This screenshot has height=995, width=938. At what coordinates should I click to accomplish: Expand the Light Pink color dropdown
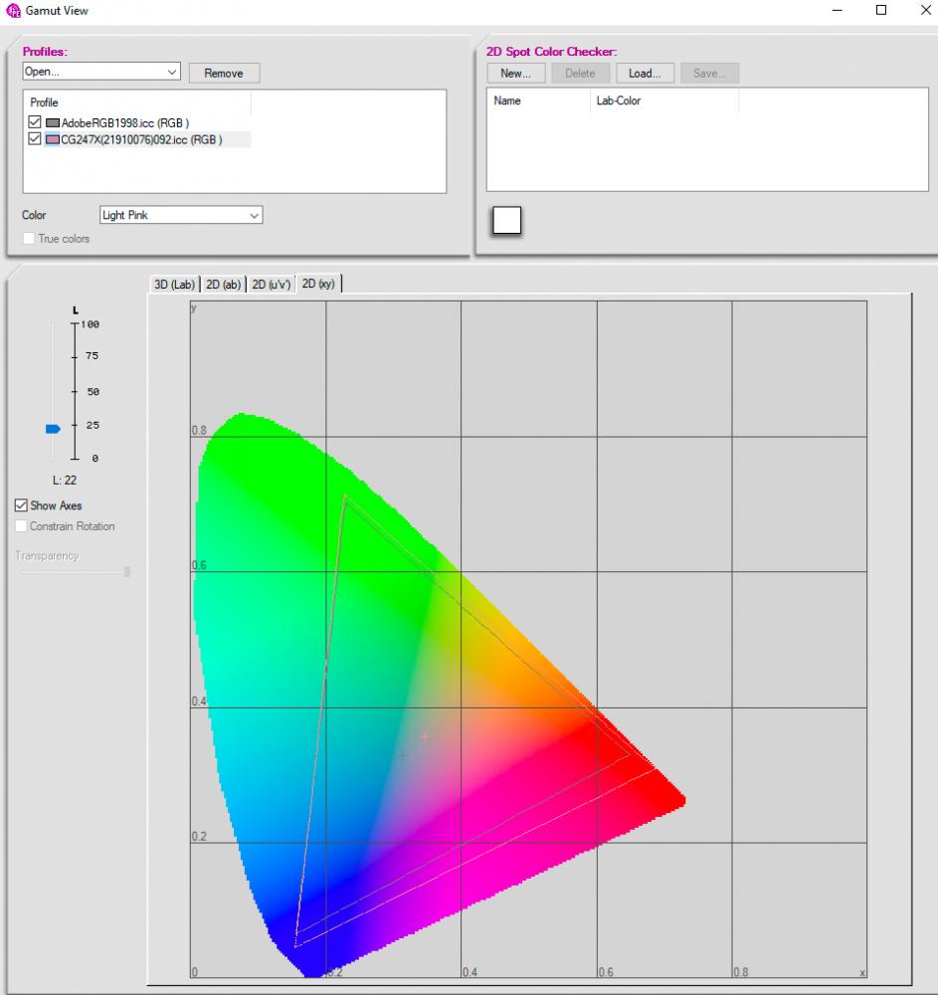coord(181,215)
